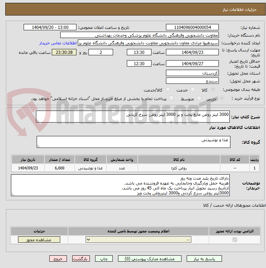Open مشاهده مدارک پیوستی (0) button

pyautogui.click(x=150, y=258)
